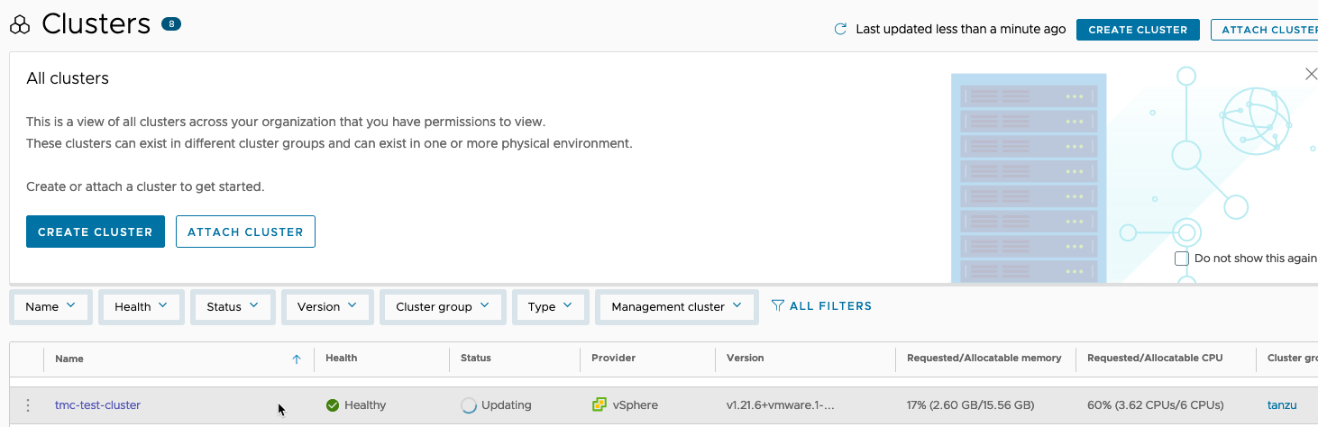1318x427 pixels.
Task: Click the All clusters heading
Action: (x=68, y=78)
